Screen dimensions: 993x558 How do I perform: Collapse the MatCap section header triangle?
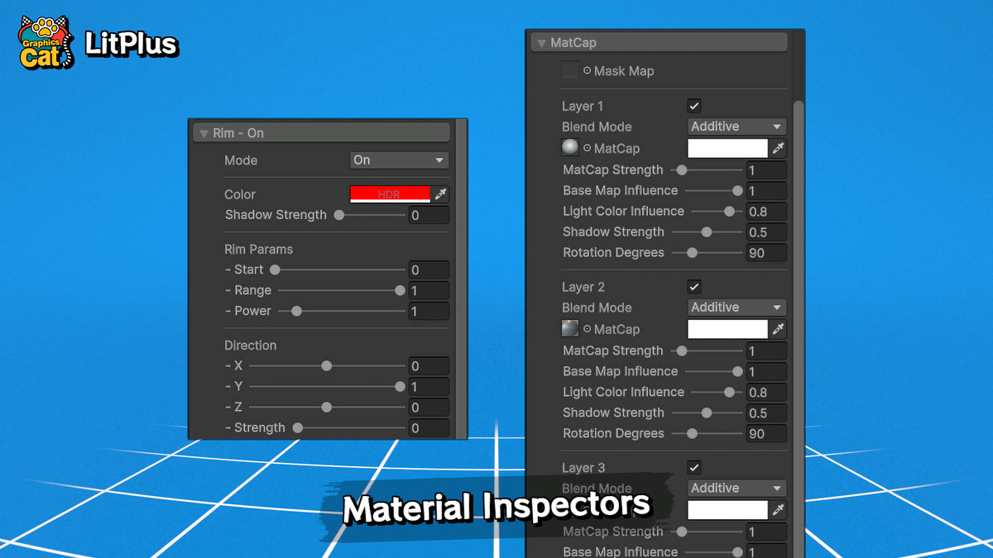tap(542, 41)
